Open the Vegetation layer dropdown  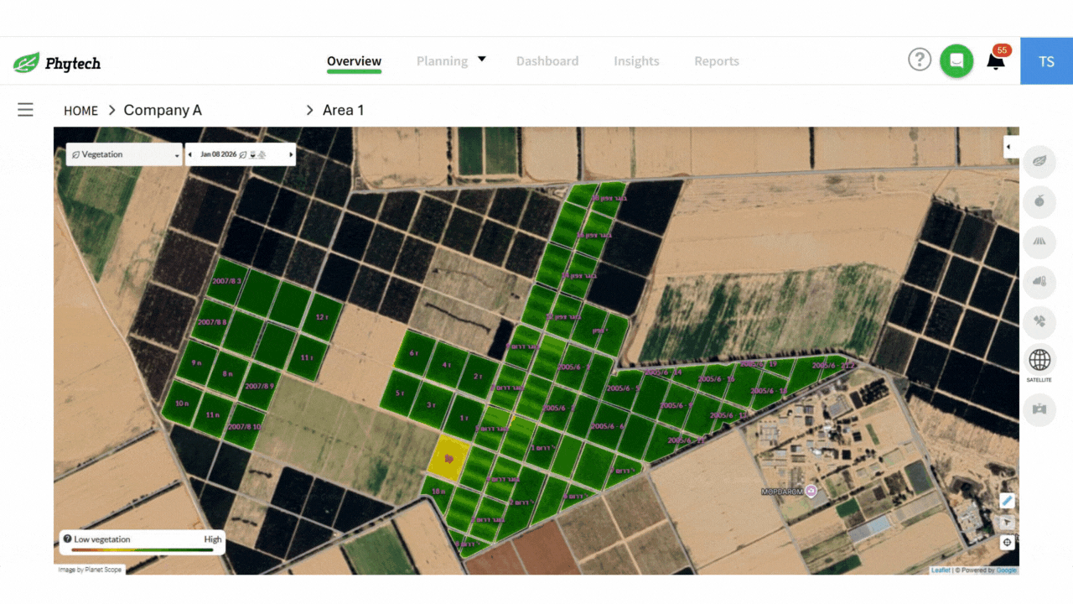point(123,154)
